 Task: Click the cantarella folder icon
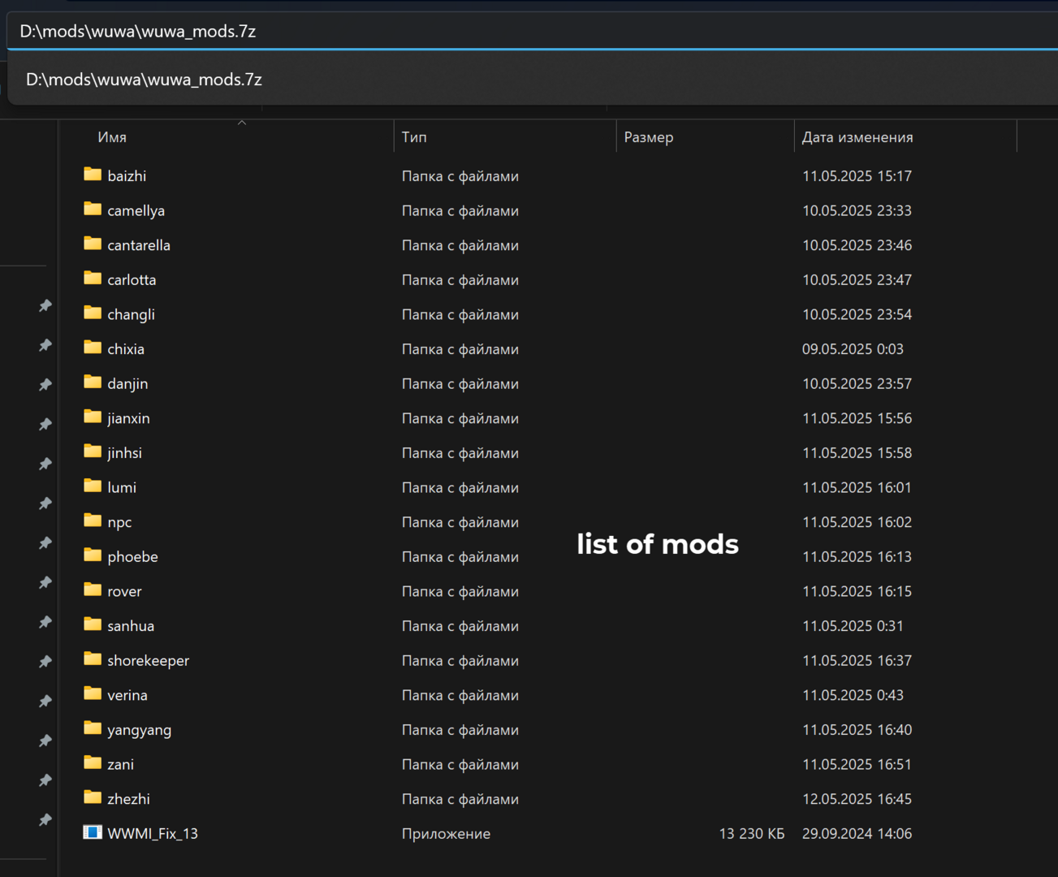coord(93,244)
